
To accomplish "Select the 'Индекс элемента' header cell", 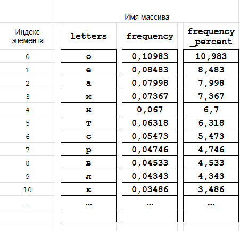I will pos(27,36).
